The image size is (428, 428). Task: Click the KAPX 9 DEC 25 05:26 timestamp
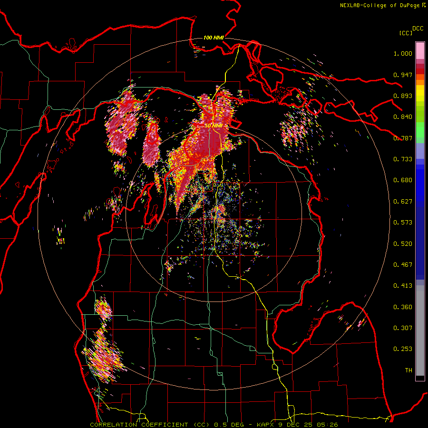coord(298,425)
